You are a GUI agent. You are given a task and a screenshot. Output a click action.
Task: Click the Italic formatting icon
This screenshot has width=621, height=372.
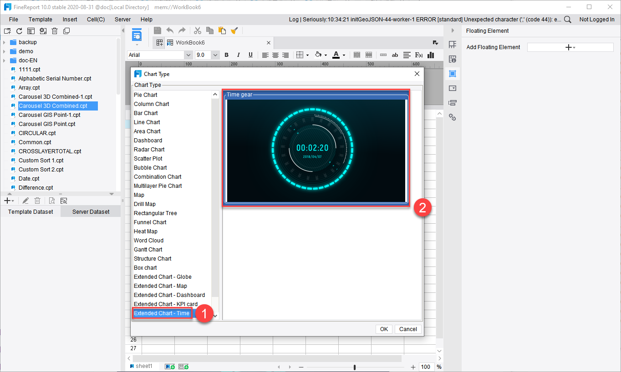239,55
